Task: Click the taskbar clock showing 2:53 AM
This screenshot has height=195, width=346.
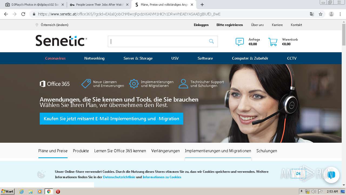Action: click(332, 191)
